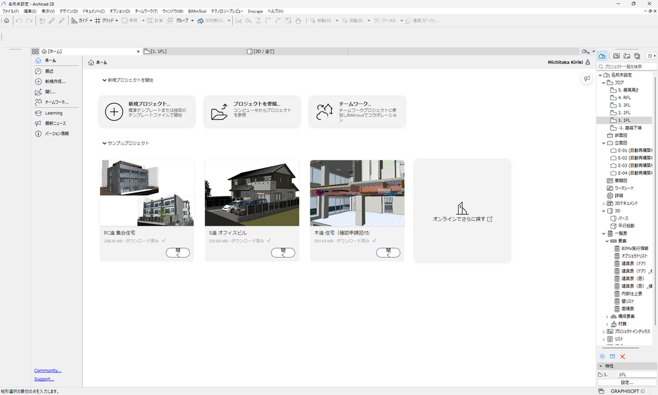This screenshot has width=658, height=395.
Task: Open the Community... link
Action: (x=47, y=370)
